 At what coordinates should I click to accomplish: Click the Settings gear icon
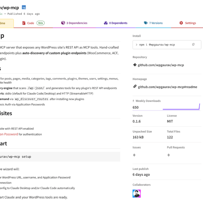(181, 23)
